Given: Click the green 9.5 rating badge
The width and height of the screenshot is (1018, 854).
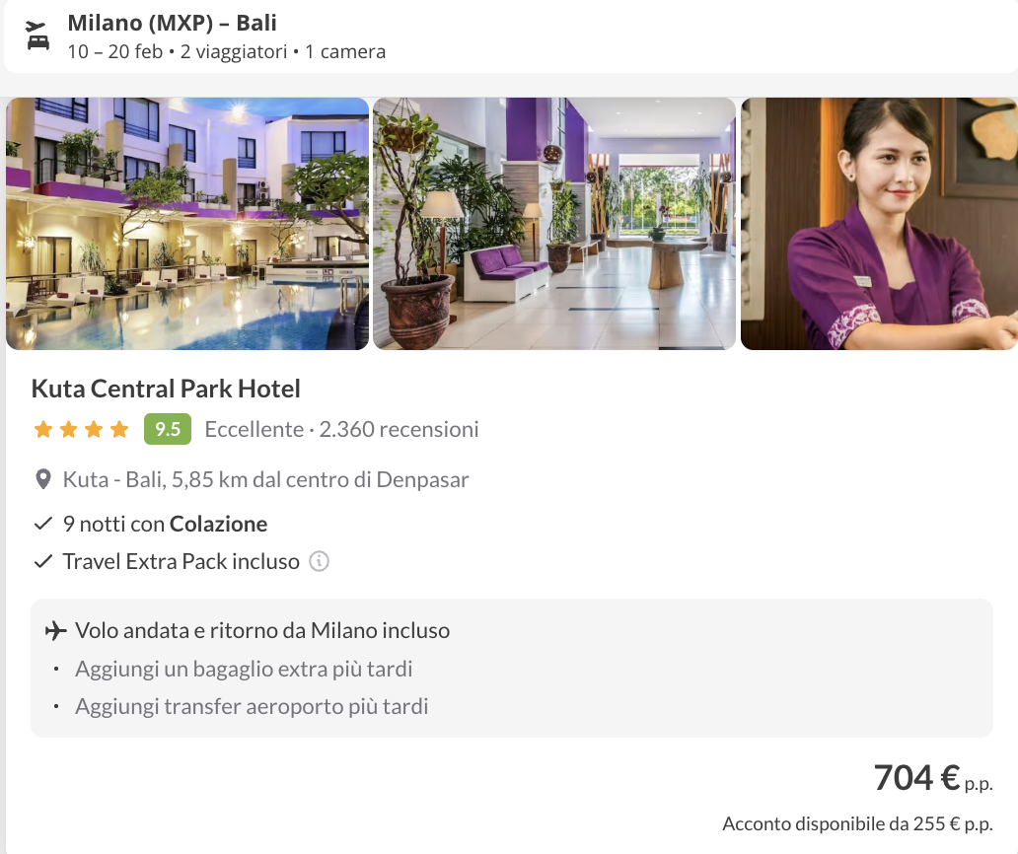Looking at the screenshot, I should 168,429.
